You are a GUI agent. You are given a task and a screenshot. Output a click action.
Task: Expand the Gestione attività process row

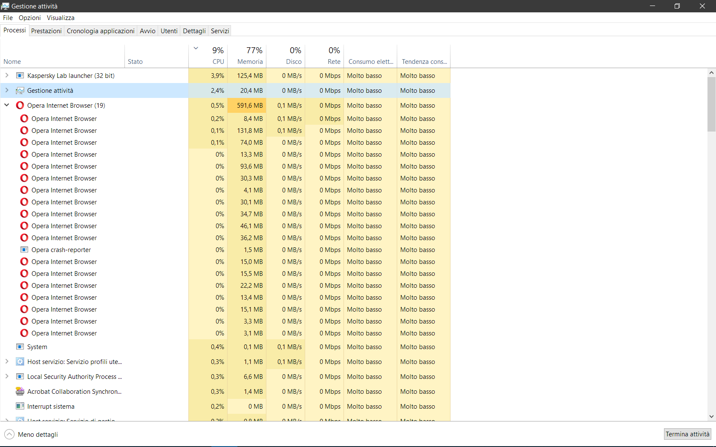point(7,90)
